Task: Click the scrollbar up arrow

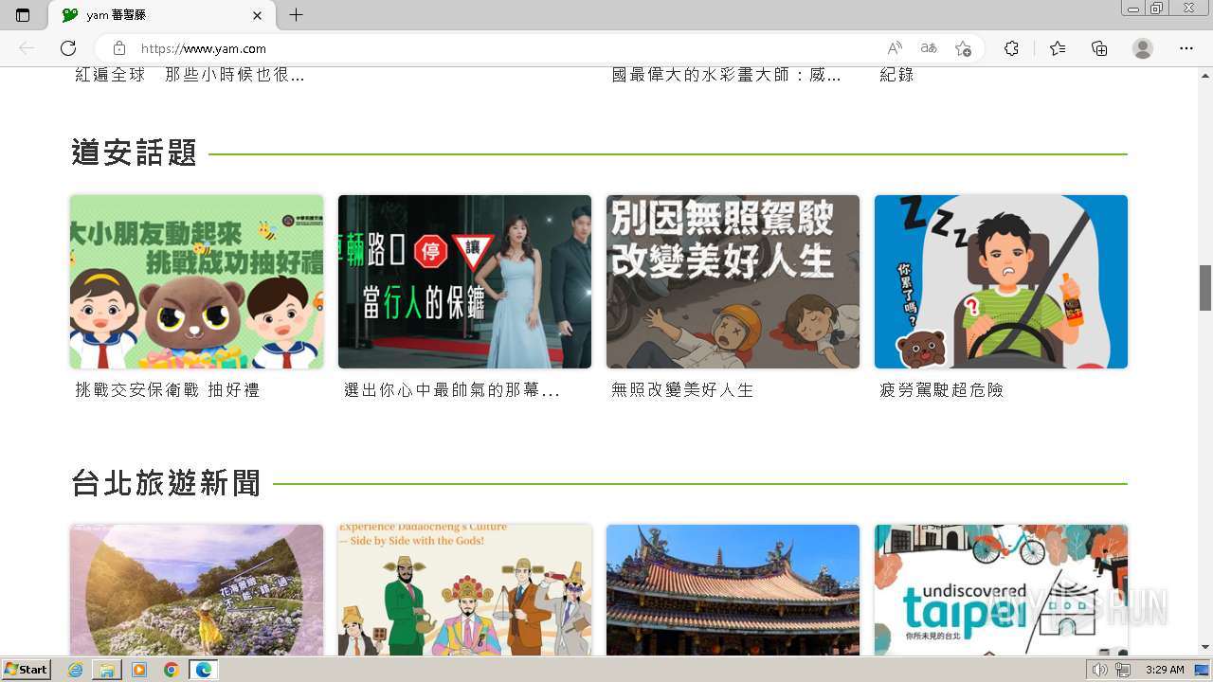Action: (1205, 74)
